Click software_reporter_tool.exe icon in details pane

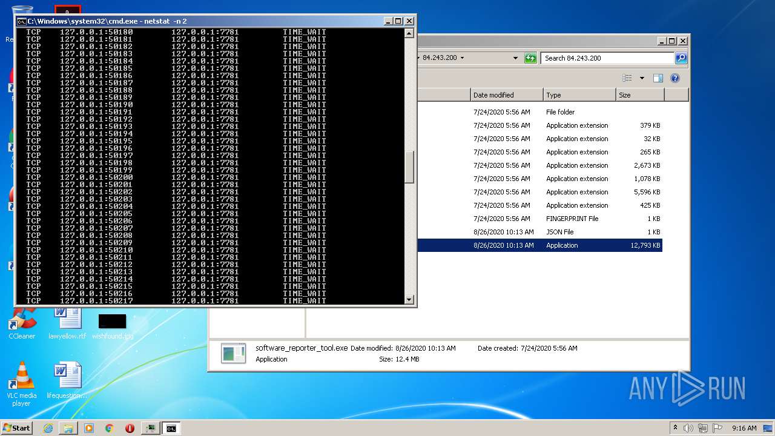pos(233,353)
